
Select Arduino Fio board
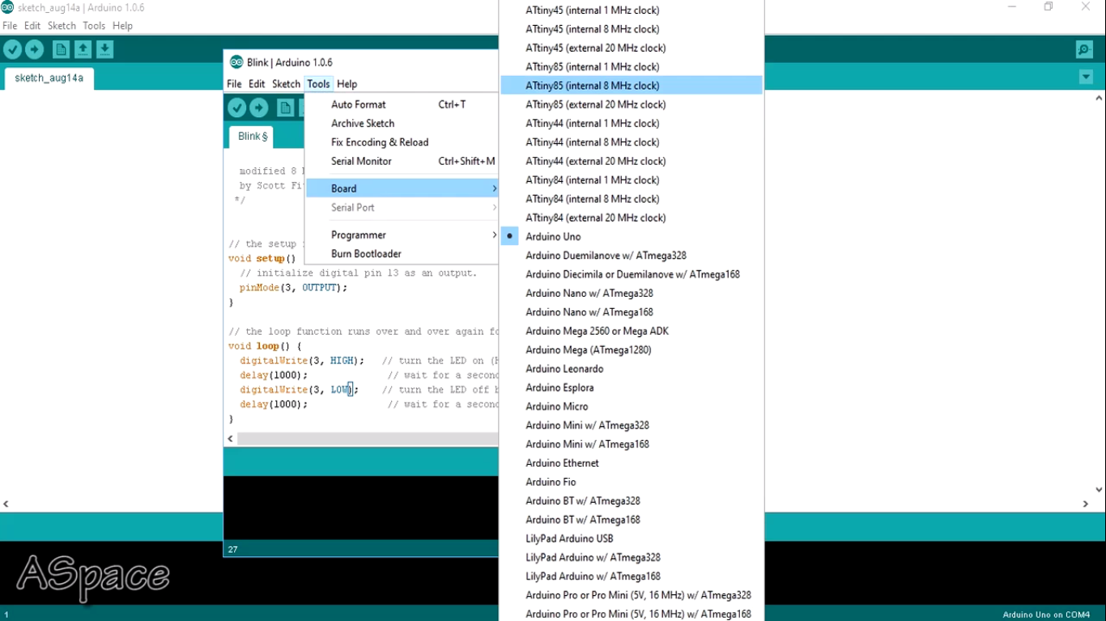click(632, 482)
